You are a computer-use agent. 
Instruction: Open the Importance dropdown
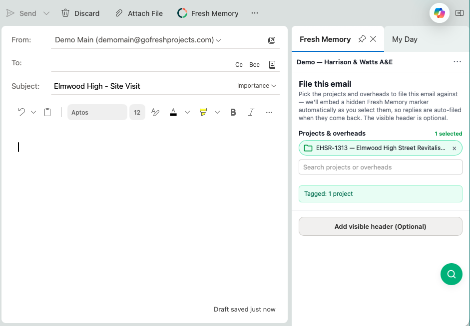click(256, 86)
